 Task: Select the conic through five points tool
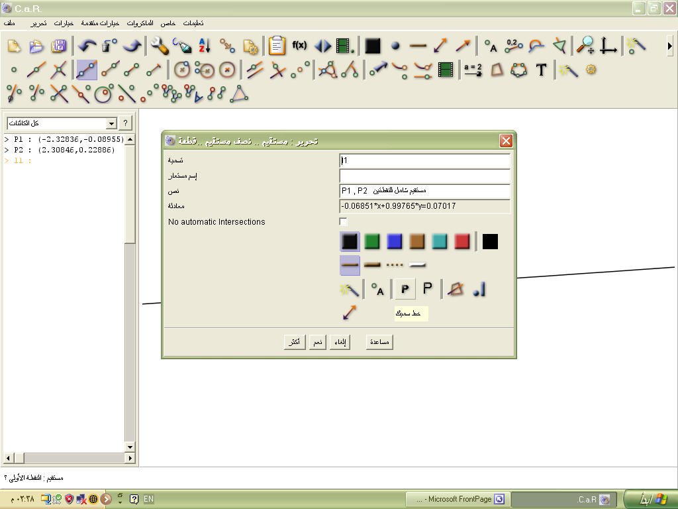pos(518,70)
